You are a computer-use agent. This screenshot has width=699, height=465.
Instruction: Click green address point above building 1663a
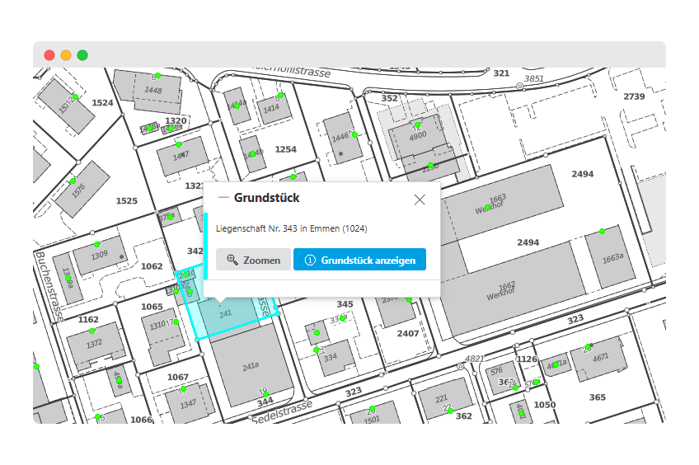click(x=602, y=231)
